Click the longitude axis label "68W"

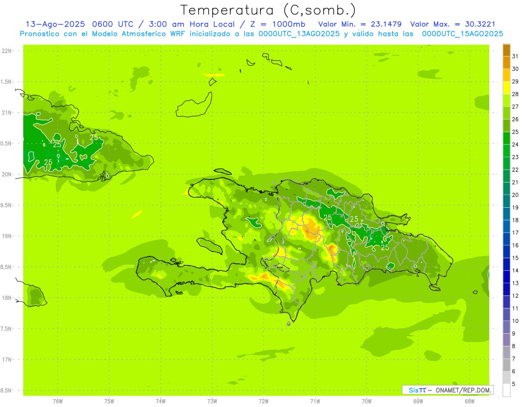[469, 401]
